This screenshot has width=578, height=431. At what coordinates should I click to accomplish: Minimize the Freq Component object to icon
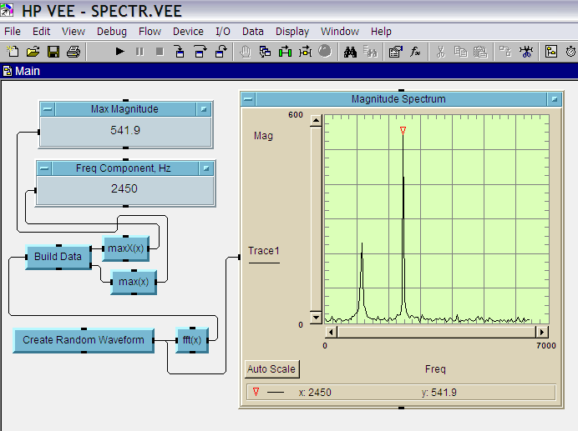(x=206, y=168)
